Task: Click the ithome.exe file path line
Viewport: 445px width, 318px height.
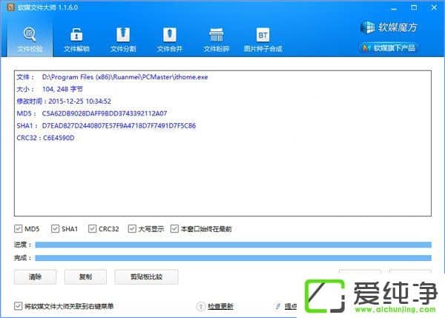Action: [112, 77]
